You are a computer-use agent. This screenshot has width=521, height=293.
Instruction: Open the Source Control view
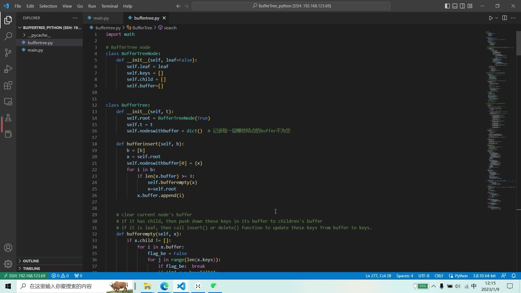[x=8, y=53]
